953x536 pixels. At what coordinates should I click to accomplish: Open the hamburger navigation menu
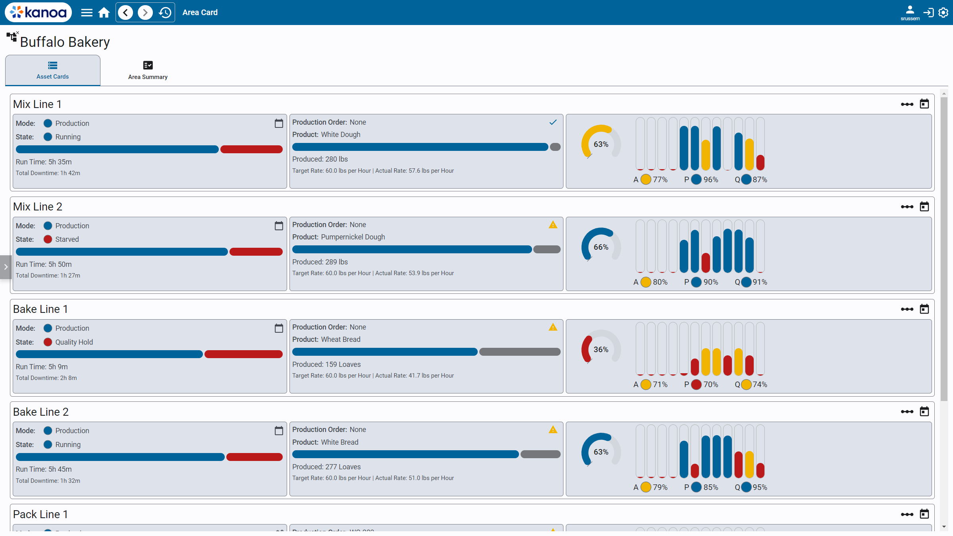[x=87, y=13]
